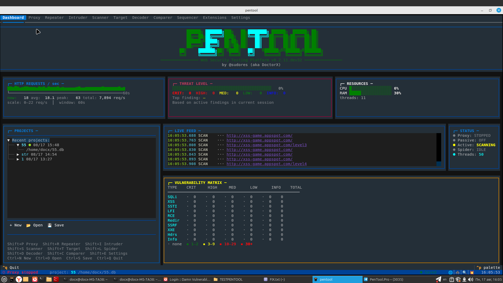Open the Sequencer tab
This screenshot has width=503, height=283.
(188, 18)
